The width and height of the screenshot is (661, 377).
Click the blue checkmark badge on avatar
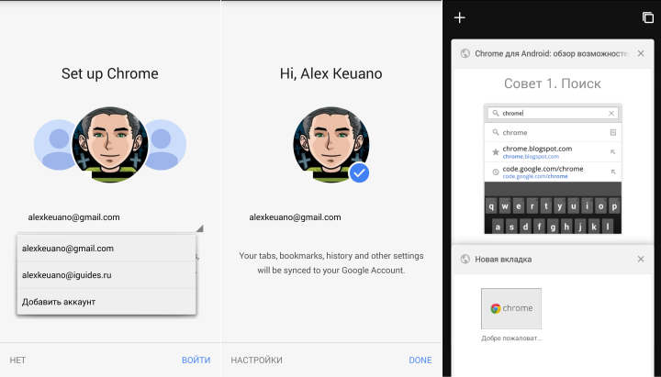[x=359, y=173]
